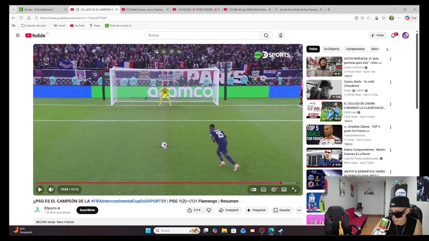Open options for Zinedine Zidane TOP 5 video

pos(390,128)
